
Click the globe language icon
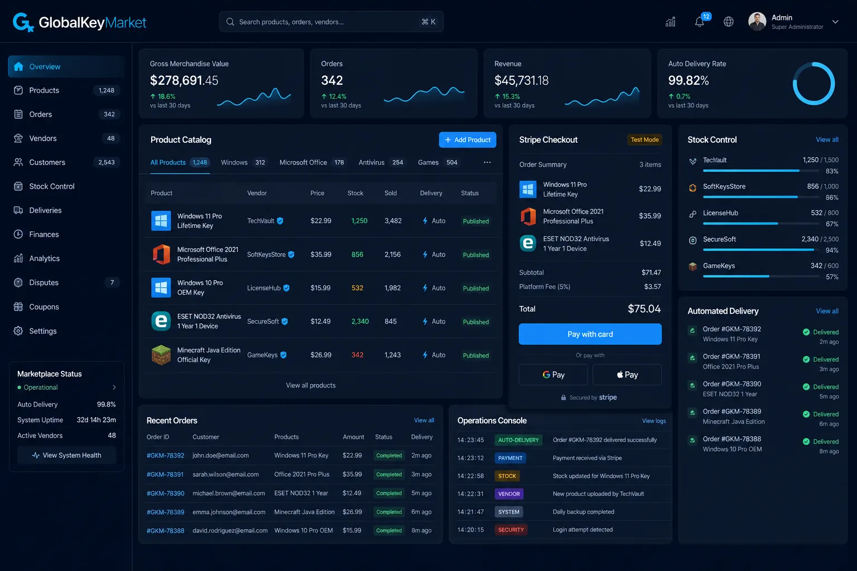[x=729, y=22]
